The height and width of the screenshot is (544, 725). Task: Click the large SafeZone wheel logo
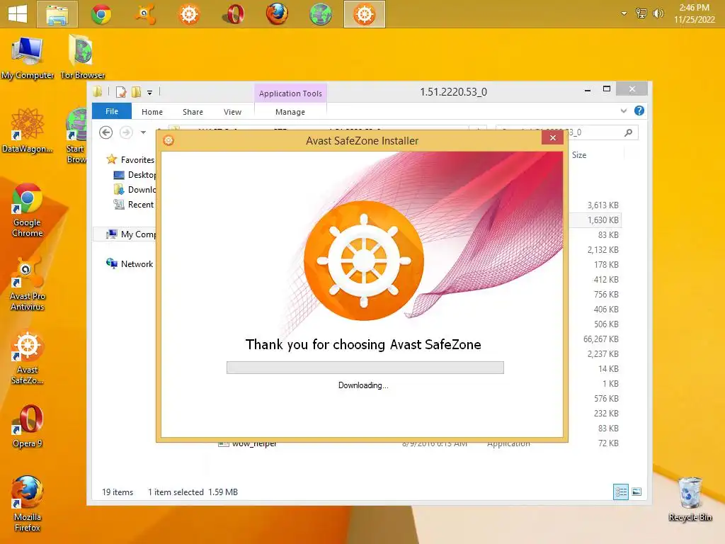(x=364, y=261)
